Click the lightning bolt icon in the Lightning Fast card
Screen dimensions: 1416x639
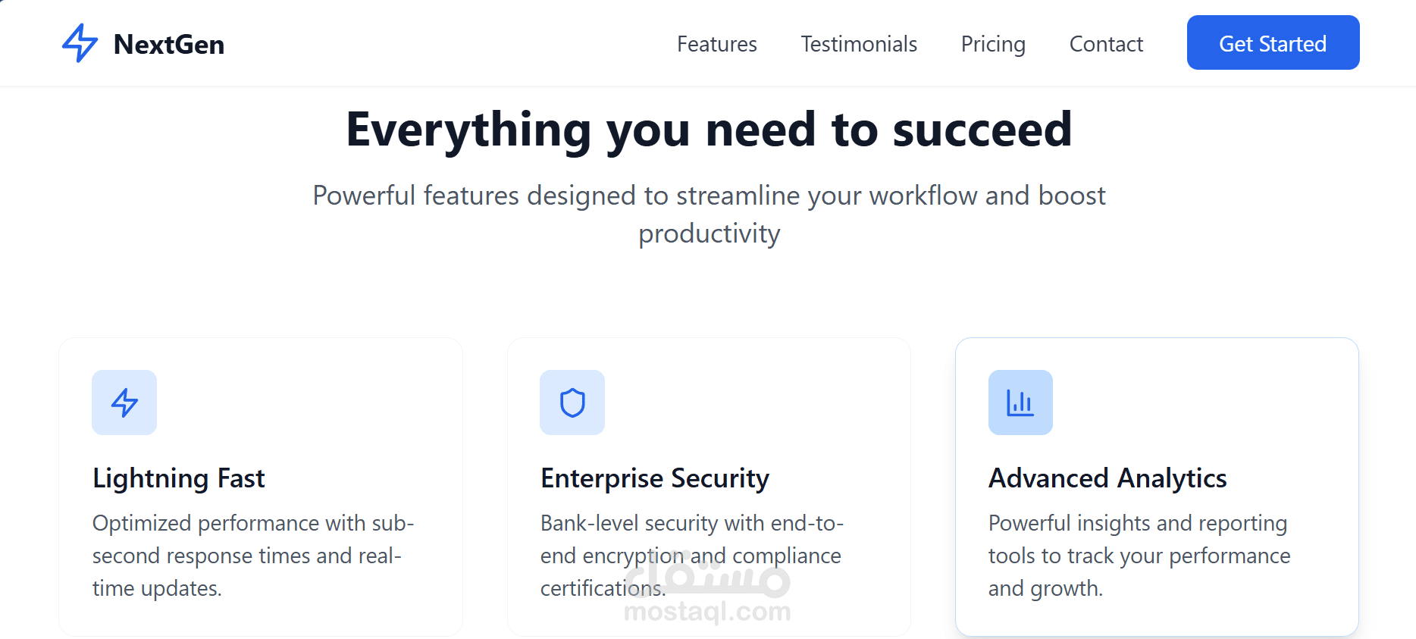(124, 403)
